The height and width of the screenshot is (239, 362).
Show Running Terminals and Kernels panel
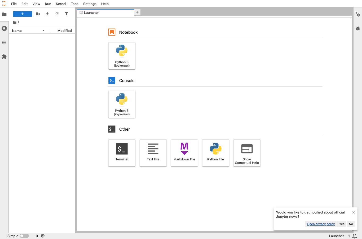pyautogui.click(x=4, y=28)
